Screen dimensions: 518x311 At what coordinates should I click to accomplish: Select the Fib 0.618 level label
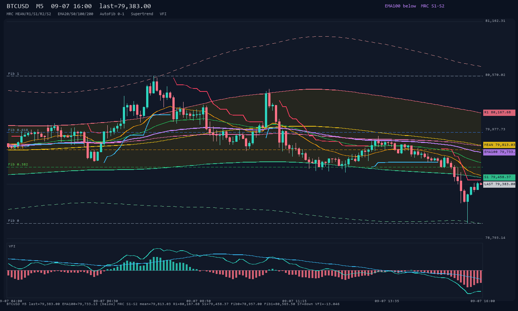[18, 130]
